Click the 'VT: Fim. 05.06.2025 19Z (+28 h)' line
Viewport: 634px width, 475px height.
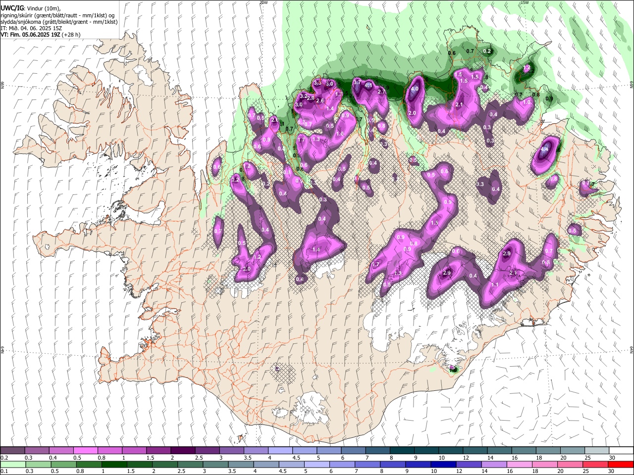point(41,35)
